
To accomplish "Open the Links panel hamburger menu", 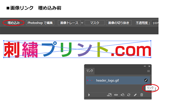I will coord(148,71).
